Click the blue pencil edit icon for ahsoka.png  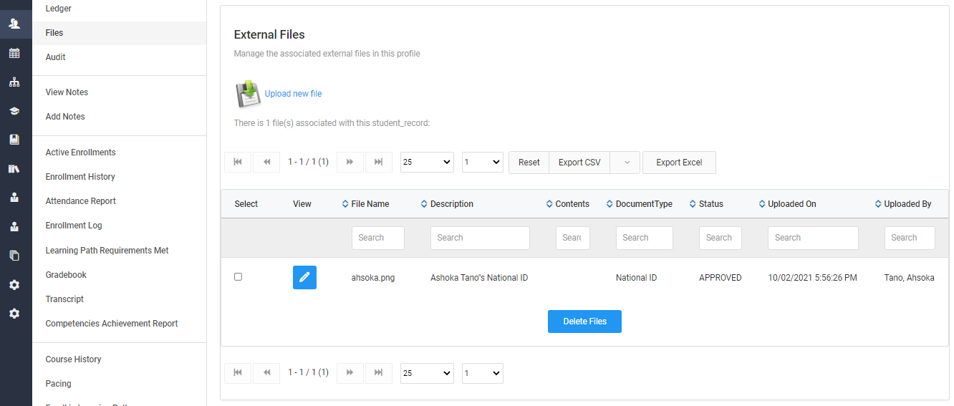[304, 277]
